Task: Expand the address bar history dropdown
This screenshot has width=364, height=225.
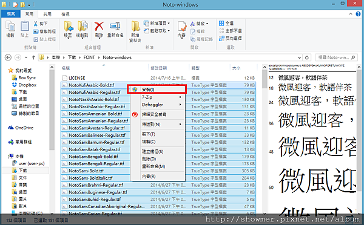Action: (x=300, y=57)
